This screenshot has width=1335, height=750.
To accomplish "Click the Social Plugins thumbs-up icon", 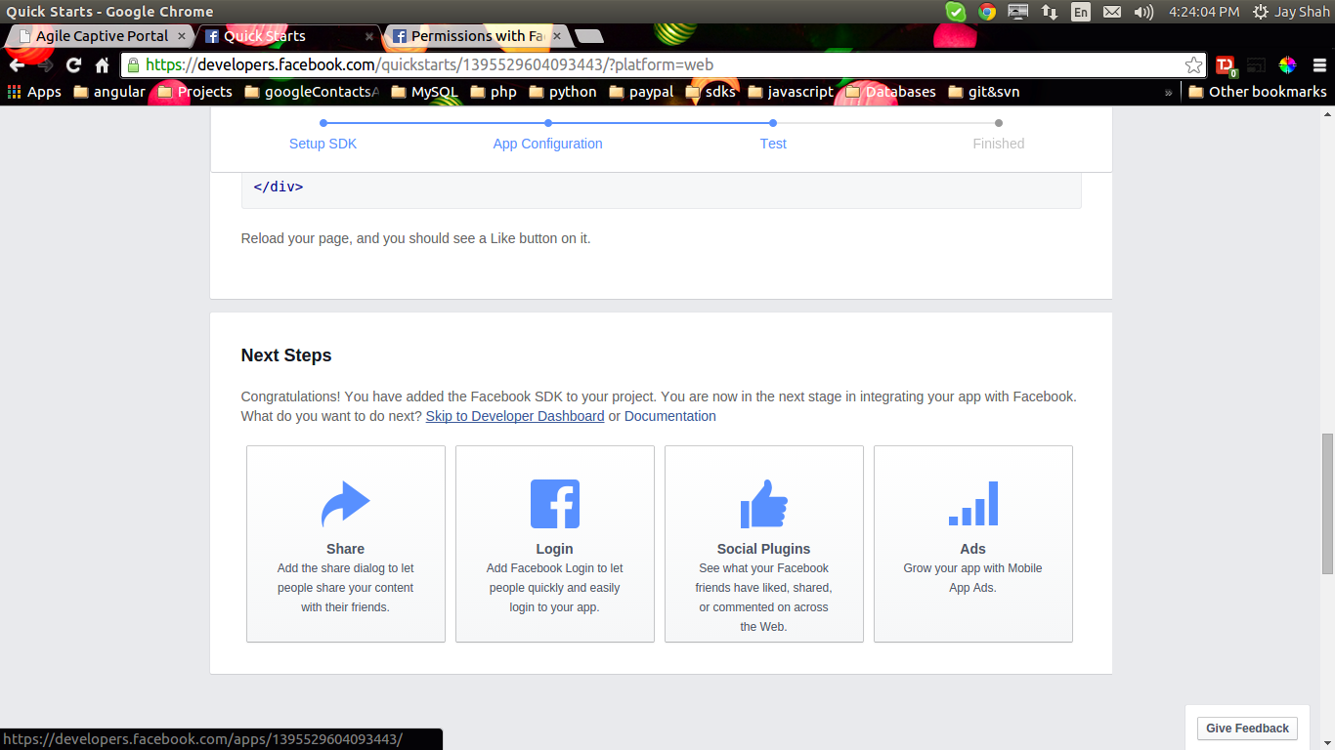I will click(764, 504).
